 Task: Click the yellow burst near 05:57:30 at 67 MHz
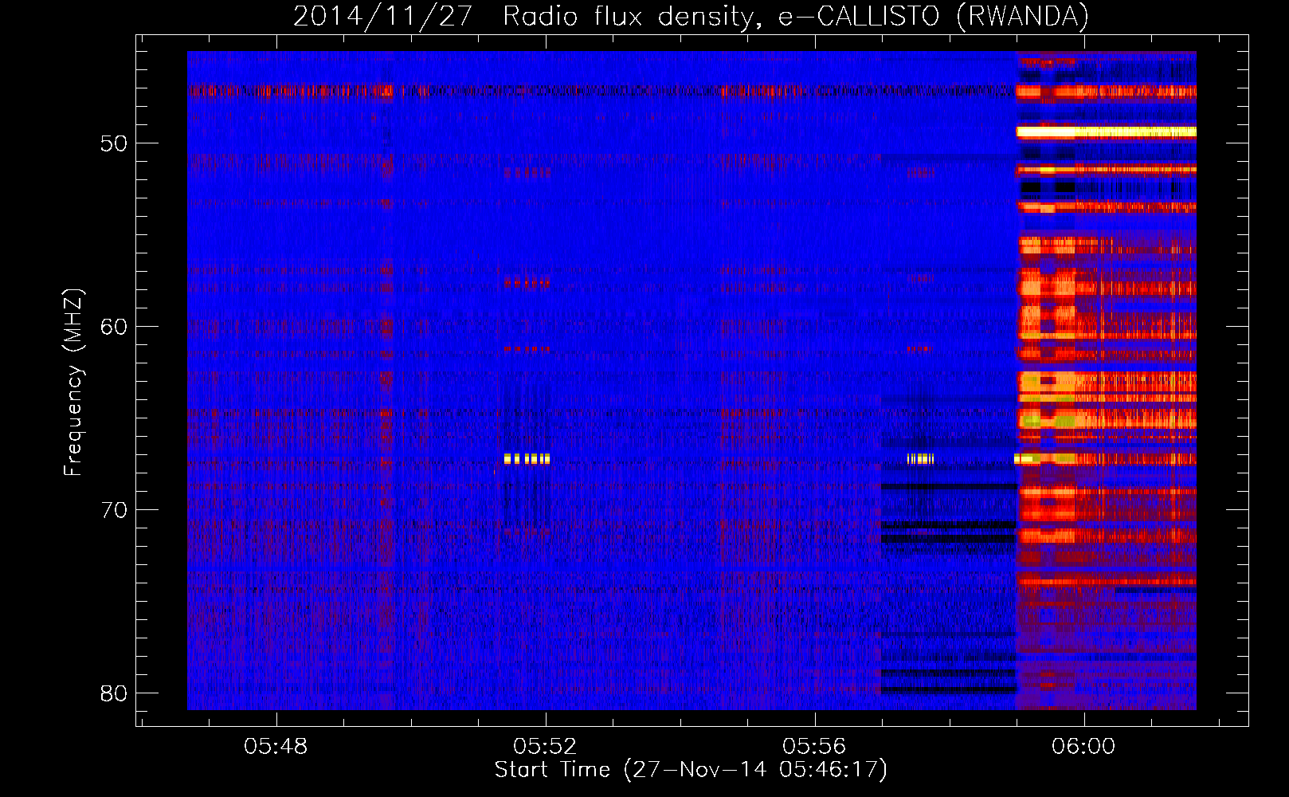pos(921,458)
